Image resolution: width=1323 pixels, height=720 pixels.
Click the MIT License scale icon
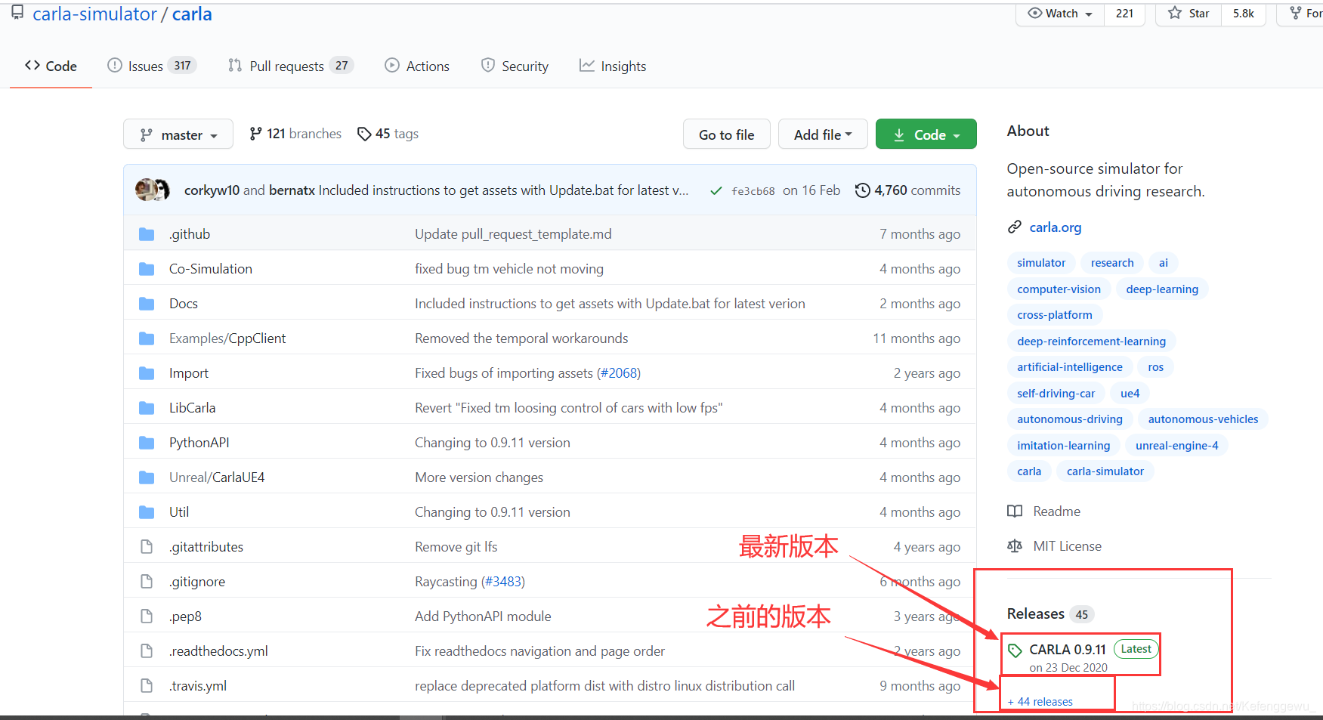[1015, 546]
